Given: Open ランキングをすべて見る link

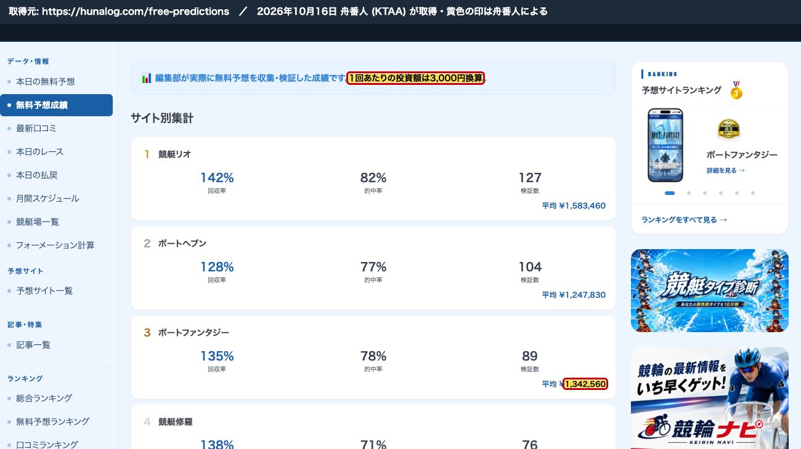Looking at the screenshot, I should 685,220.
